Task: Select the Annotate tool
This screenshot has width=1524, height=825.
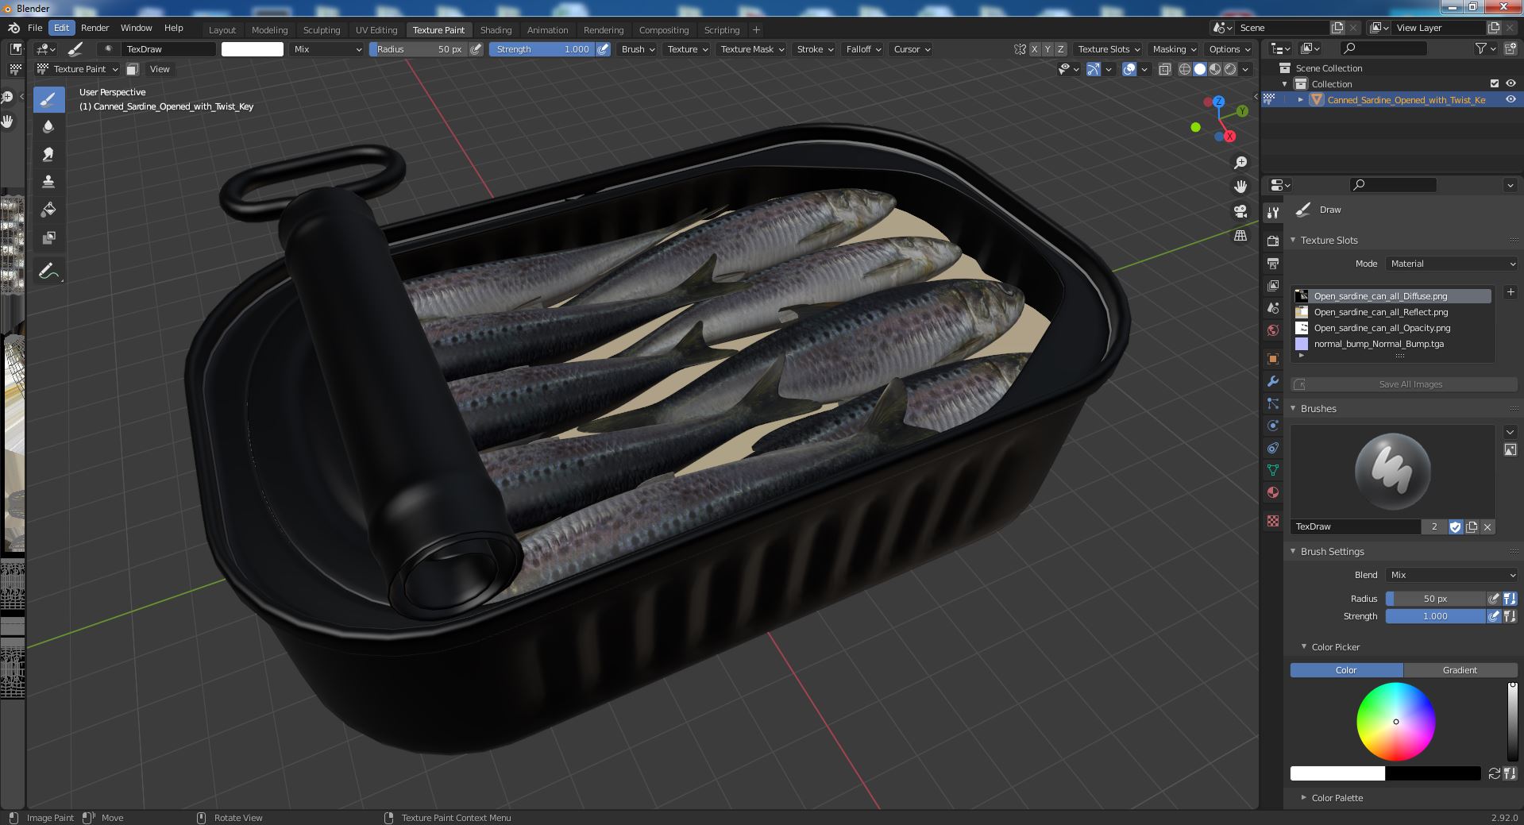Action: 48,272
